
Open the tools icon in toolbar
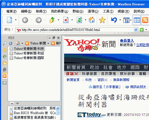126,20
